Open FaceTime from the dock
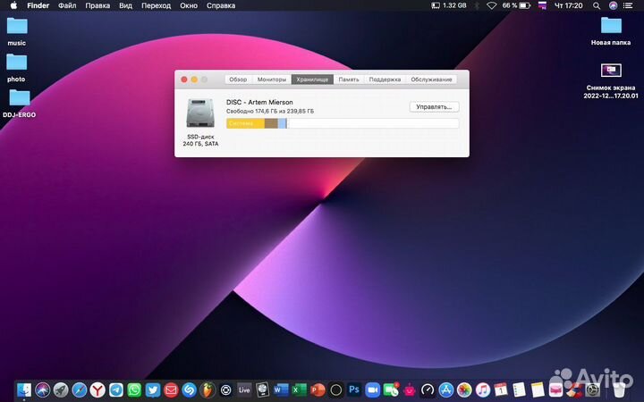This screenshot has width=644, height=402. [391, 389]
